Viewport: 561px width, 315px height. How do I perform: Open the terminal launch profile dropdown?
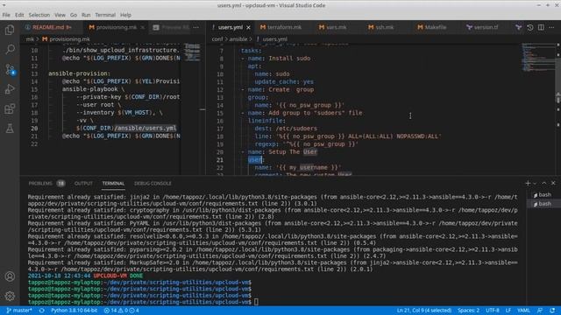click(x=535, y=183)
